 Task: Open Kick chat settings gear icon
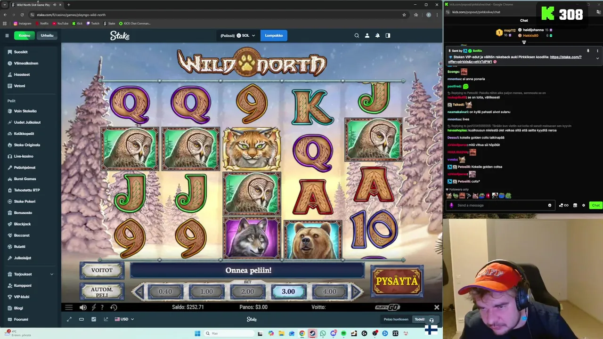(584, 205)
